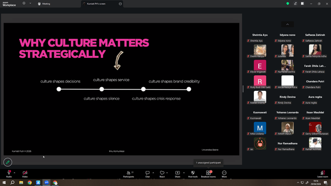Open Windows notification center icon
Screen dimensions: 331x186
click(326, 182)
